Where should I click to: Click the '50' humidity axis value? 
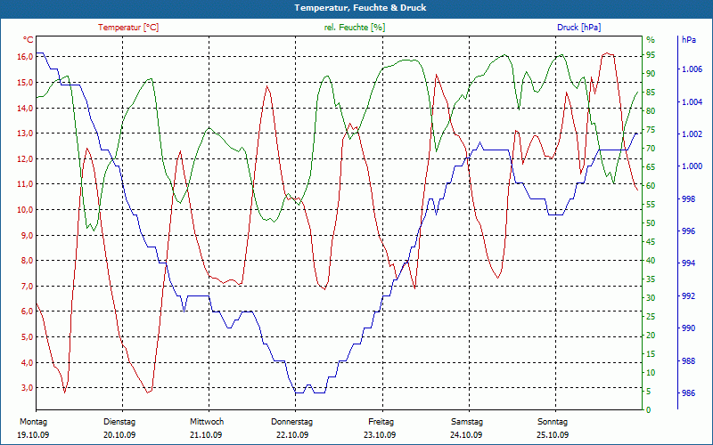651,223
